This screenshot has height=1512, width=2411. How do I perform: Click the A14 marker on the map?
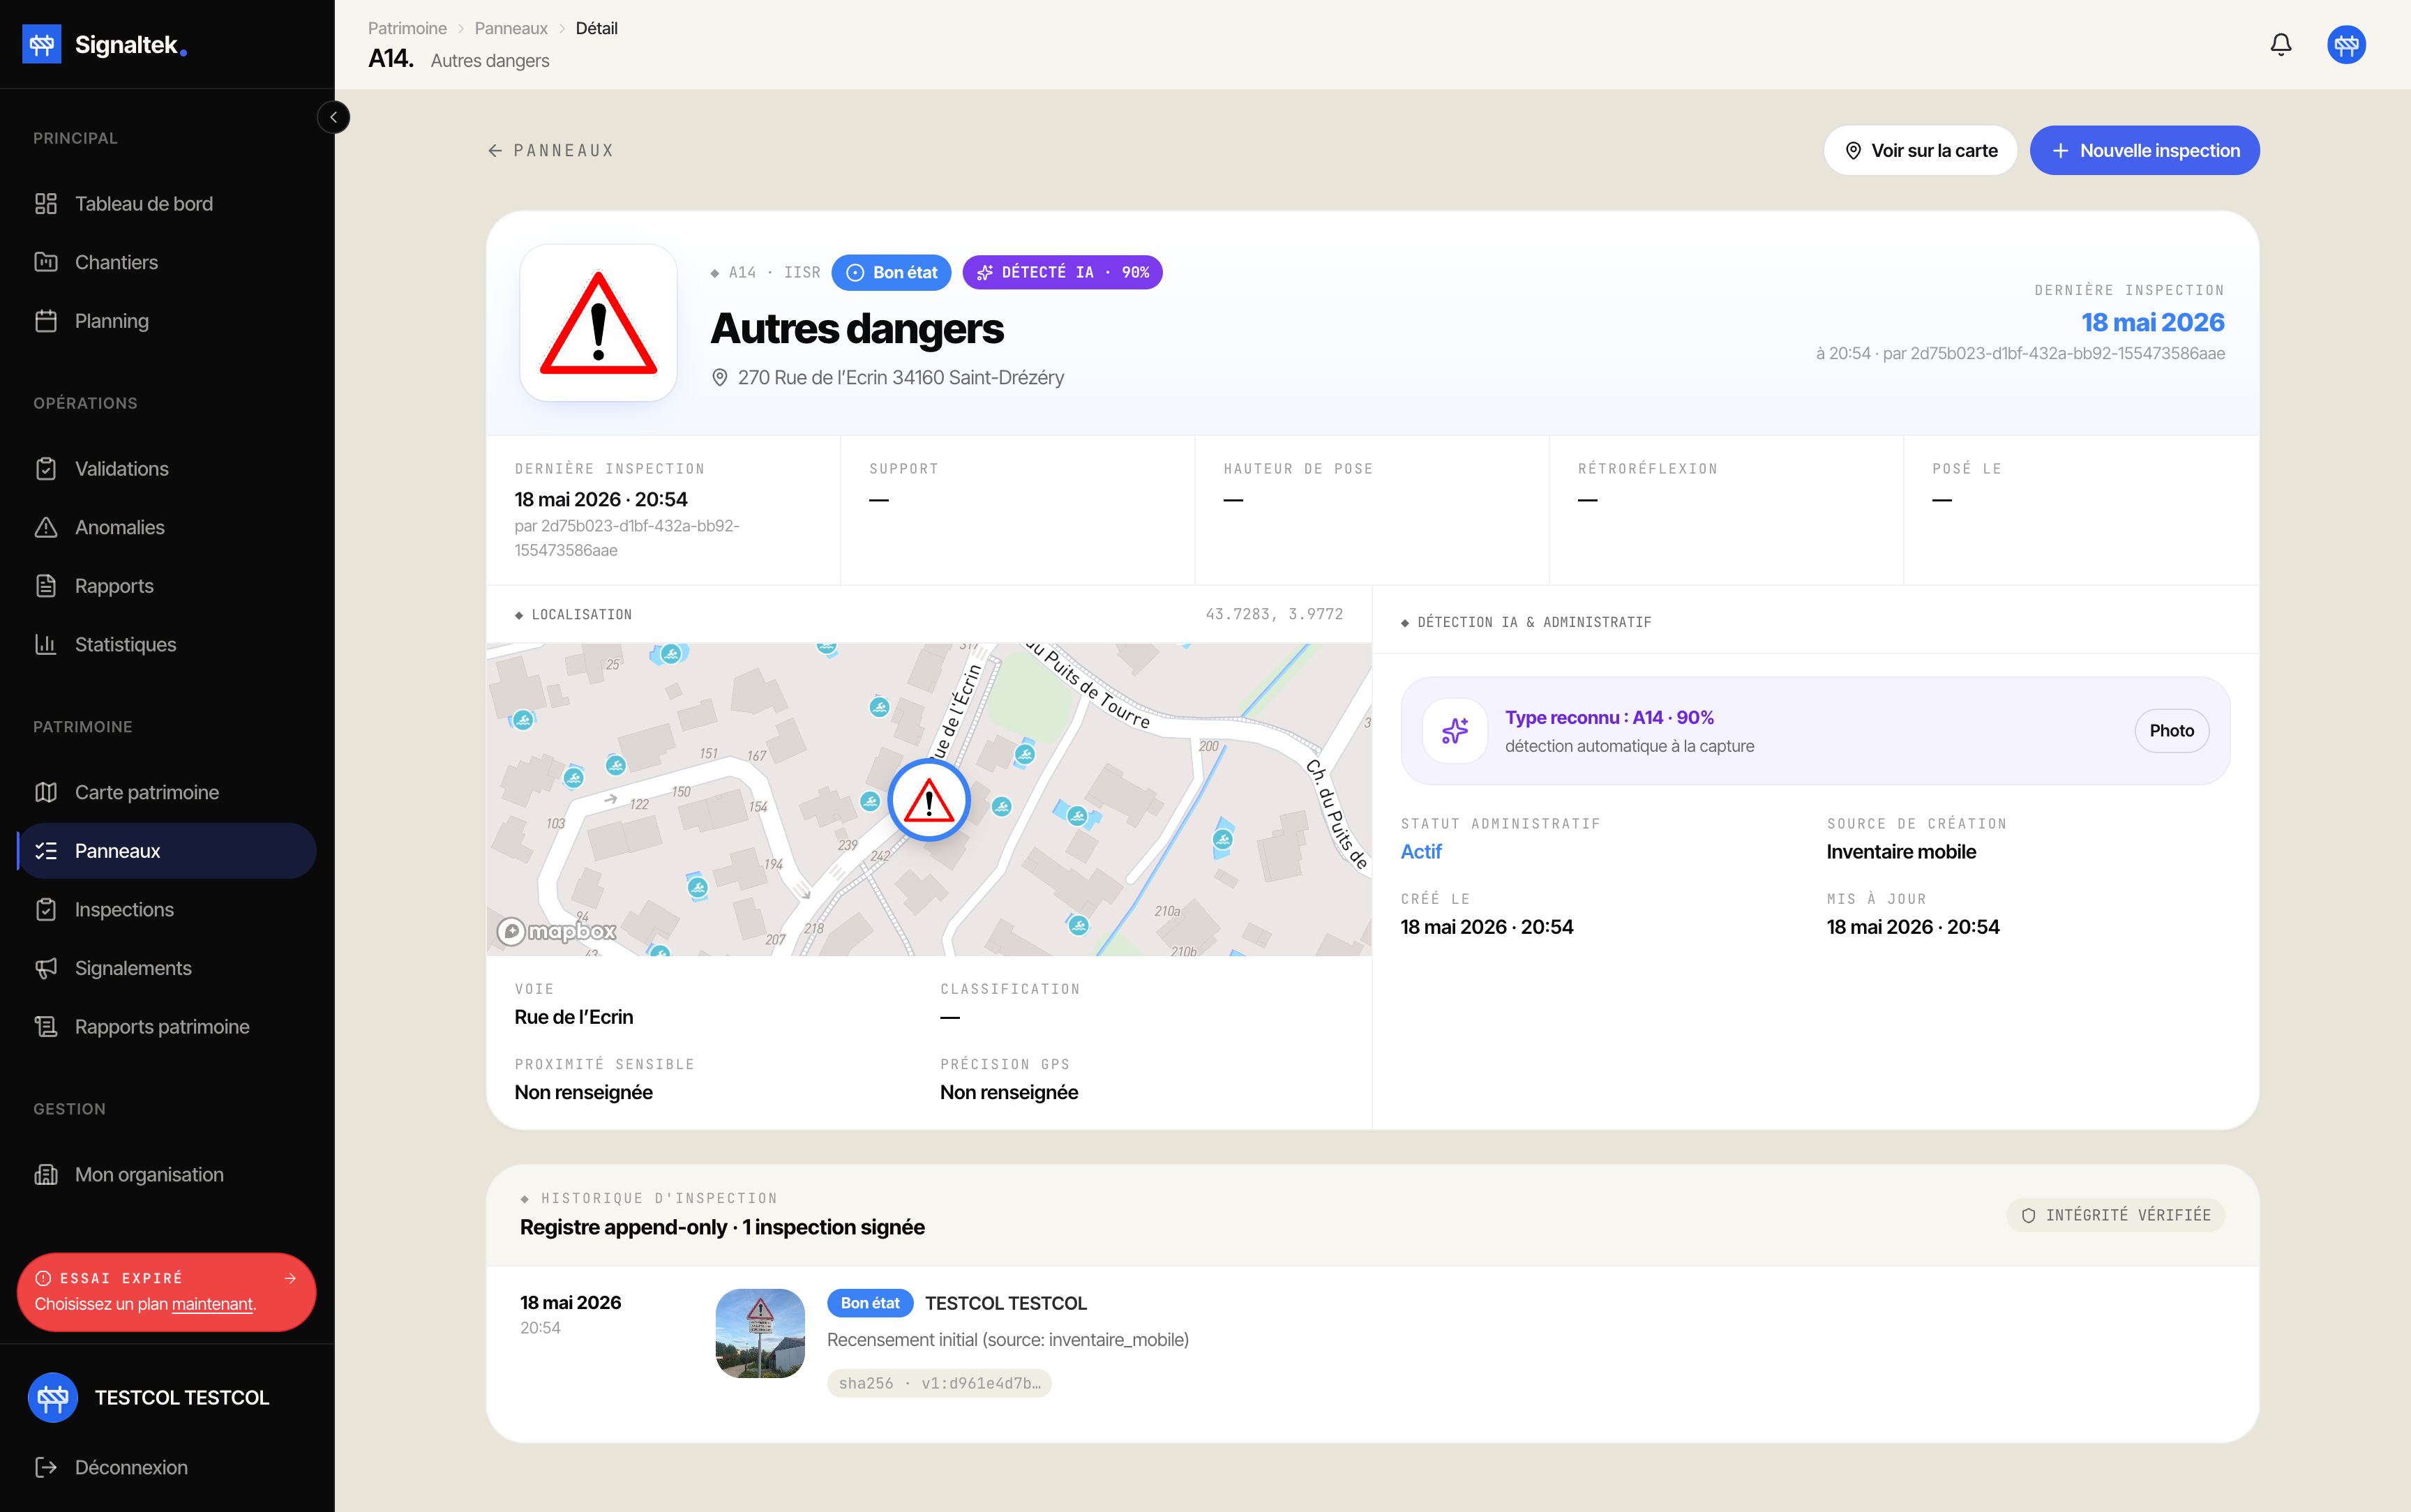pyautogui.click(x=929, y=800)
